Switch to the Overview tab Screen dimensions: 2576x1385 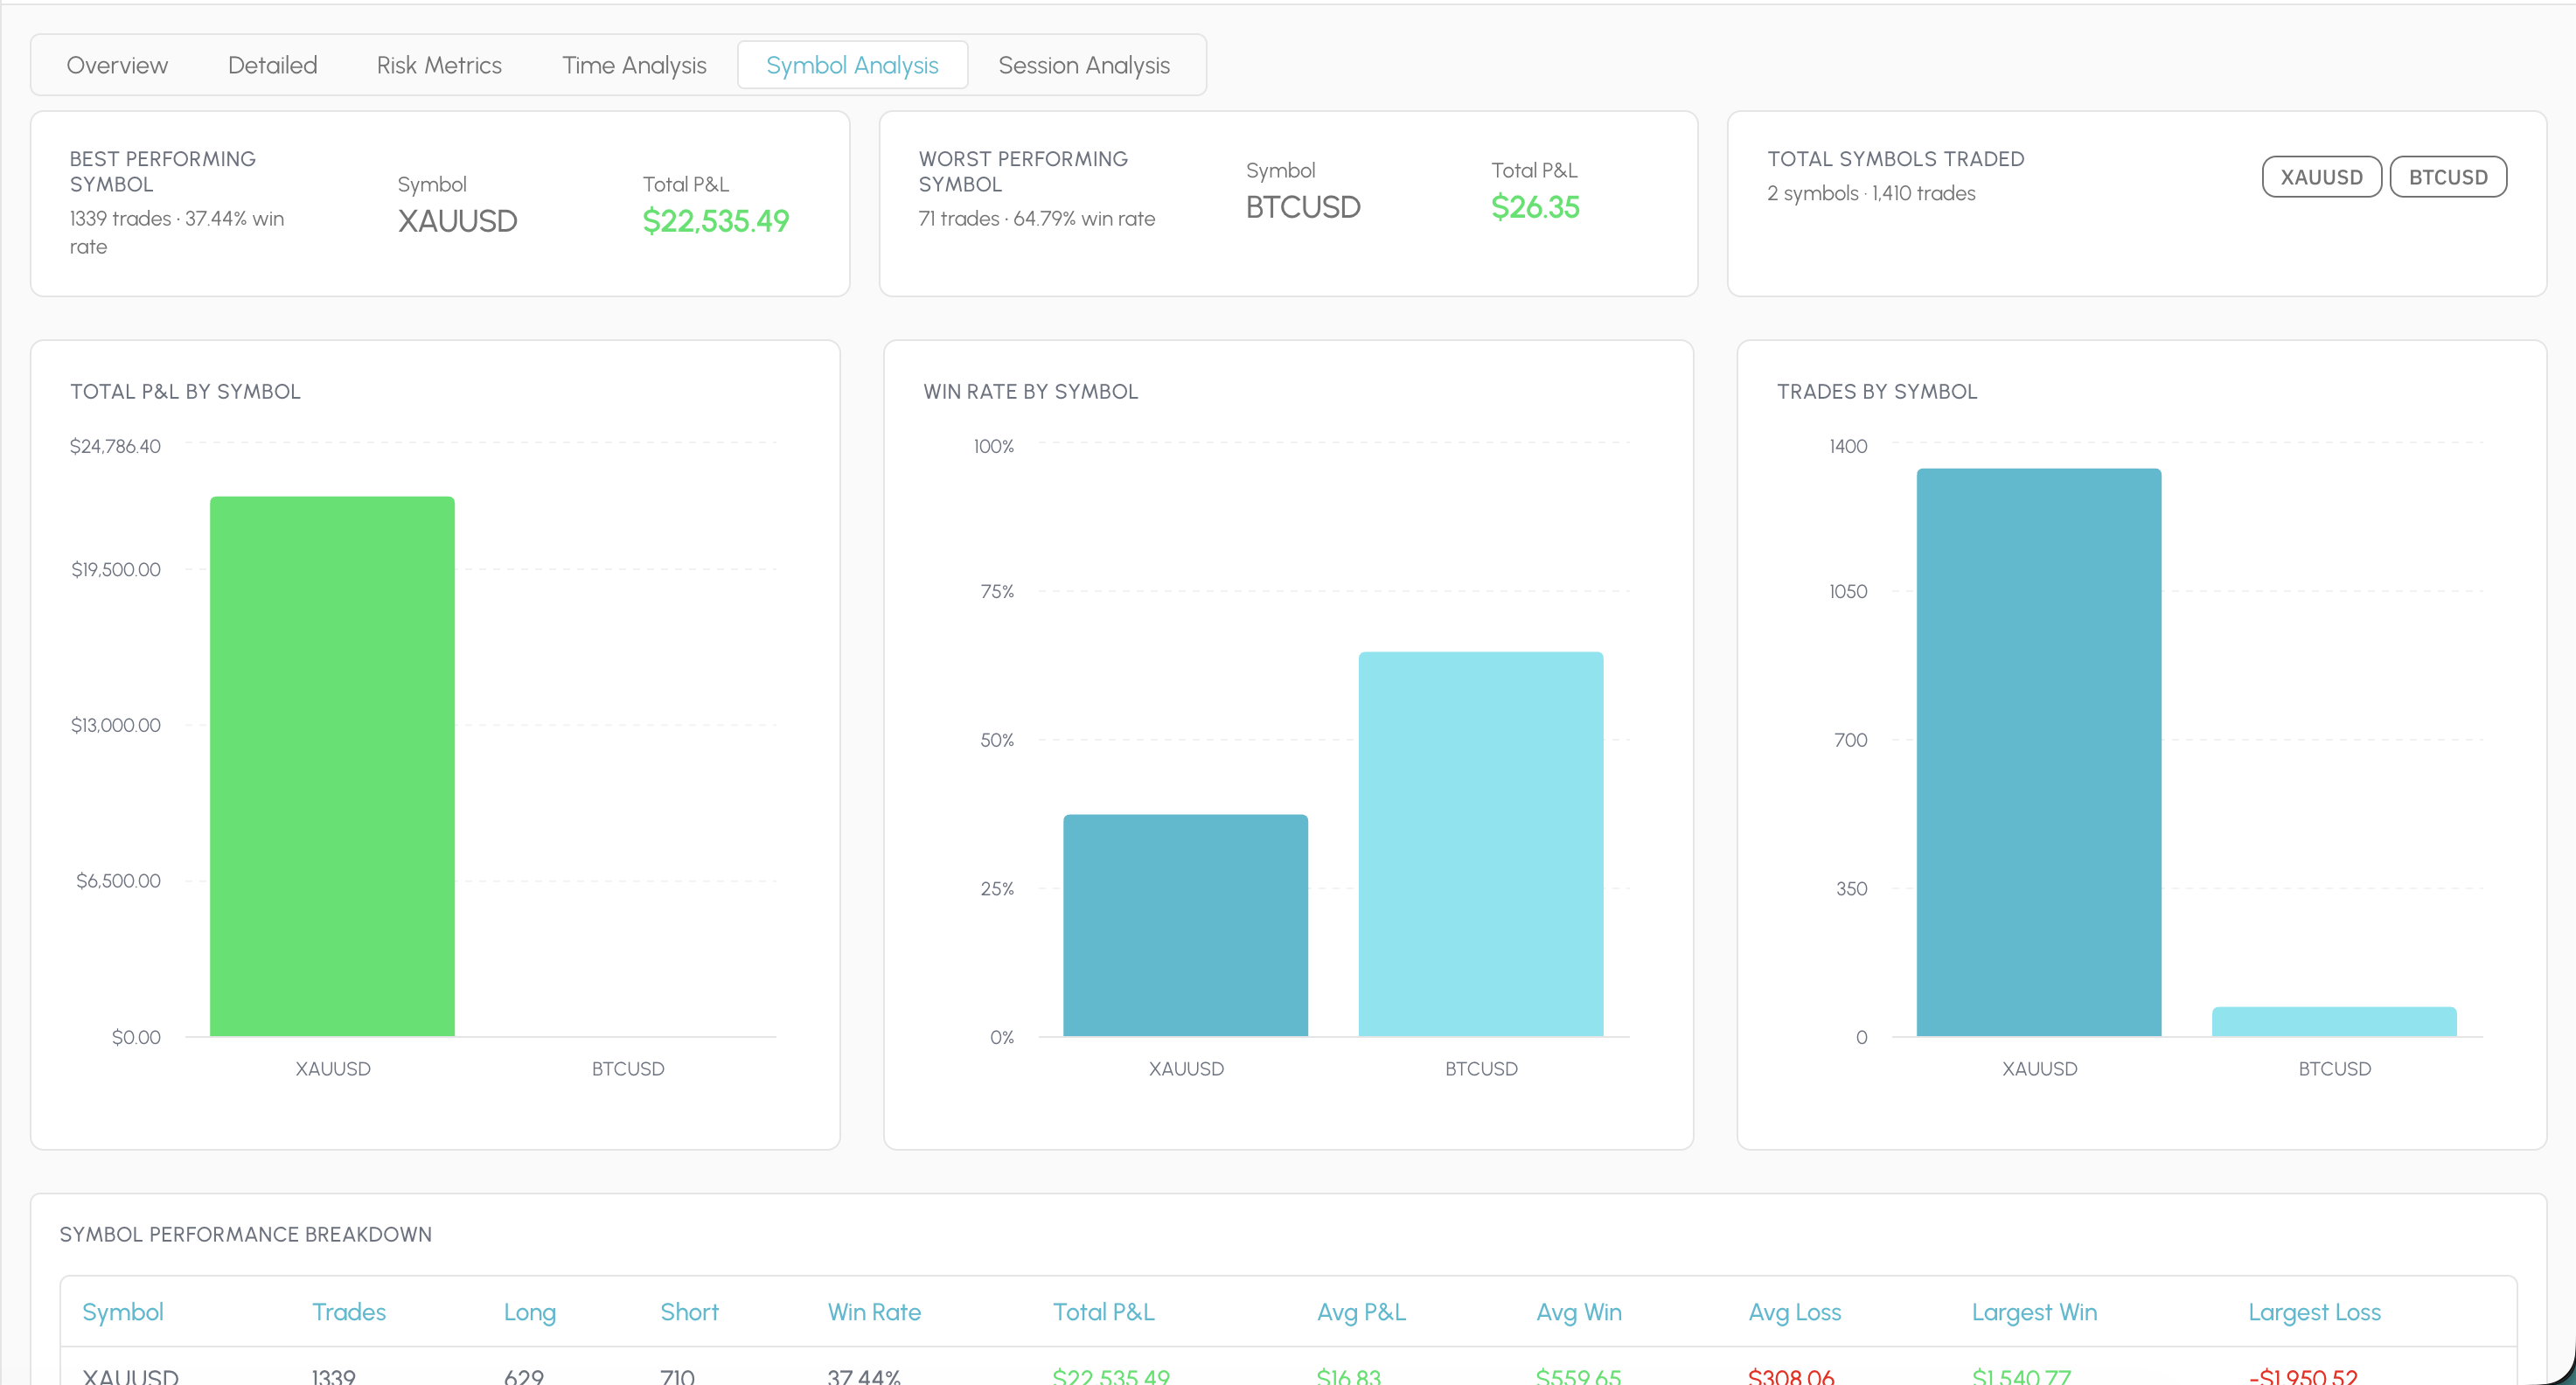pos(117,65)
